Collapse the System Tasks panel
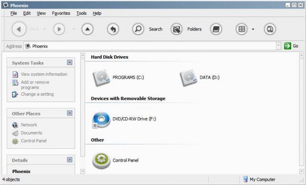The height and width of the screenshot is (185, 306). click(x=70, y=62)
